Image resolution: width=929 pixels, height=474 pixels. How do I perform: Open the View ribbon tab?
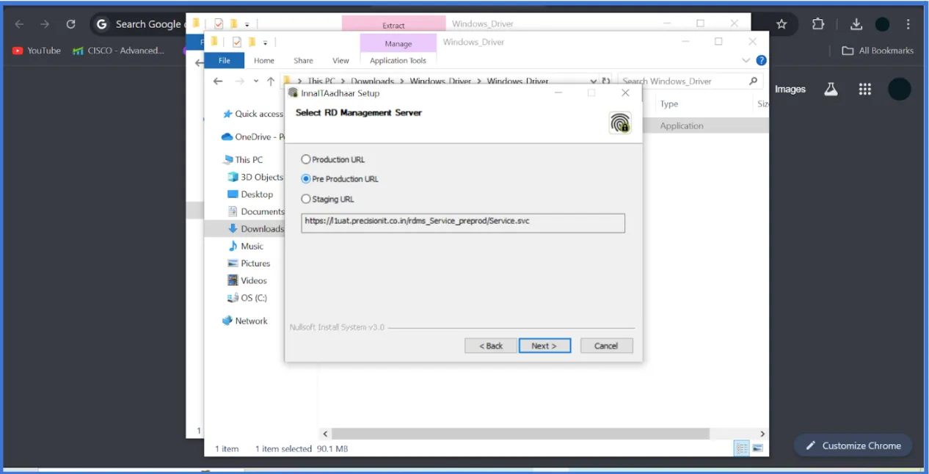click(x=341, y=61)
